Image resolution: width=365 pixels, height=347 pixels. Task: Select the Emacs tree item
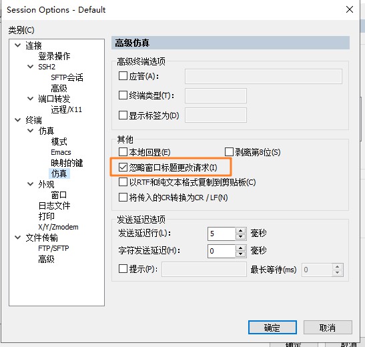(x=61, y=152)
